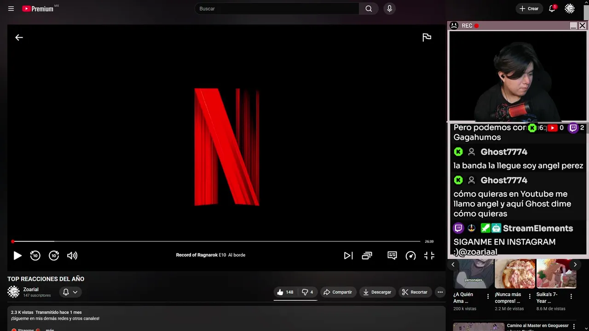This screenshot has width=589, height=331.
Task: Like the video with thumbs up
Action: coord(285,292)
